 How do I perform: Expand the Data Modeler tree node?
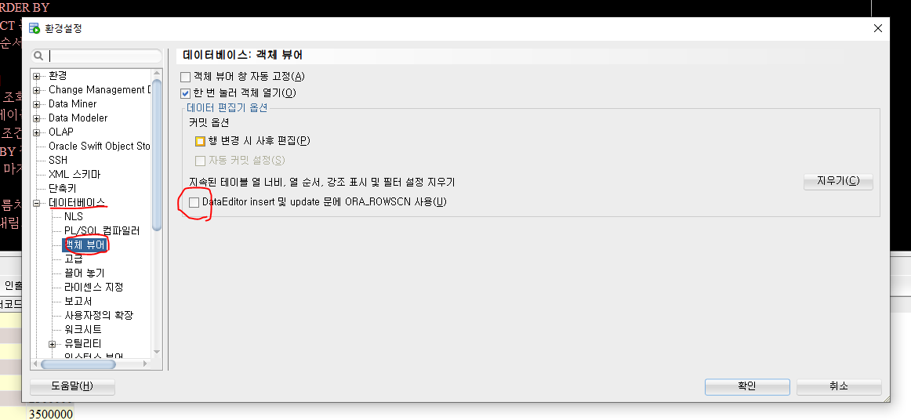[37, 118]
